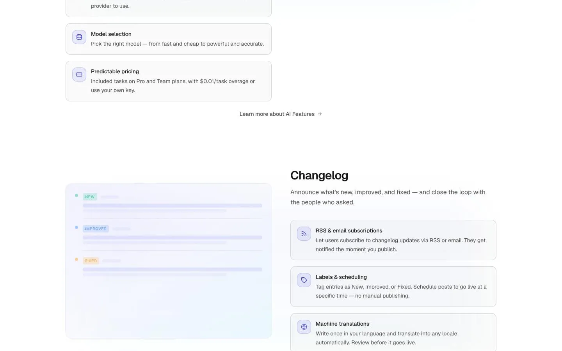Click the Model selection title

pyautogui.click(x=111, y=34)
